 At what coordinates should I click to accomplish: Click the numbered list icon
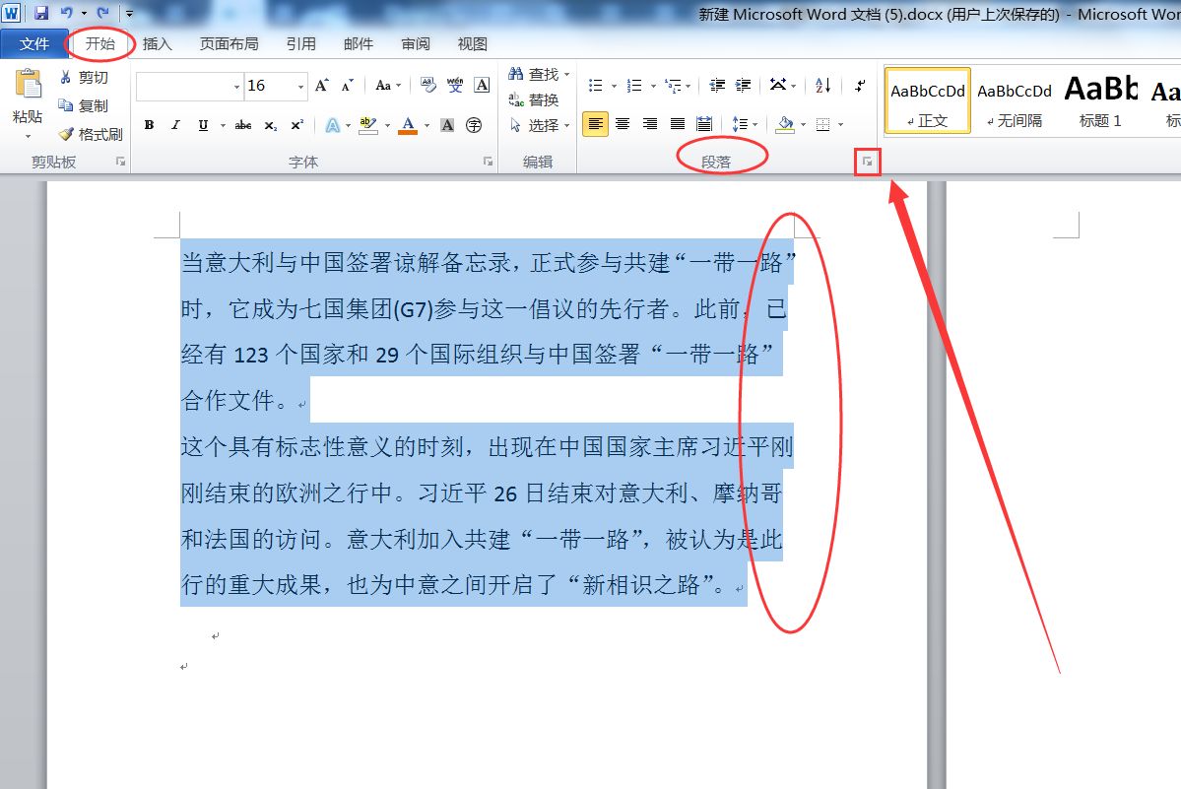634,85
